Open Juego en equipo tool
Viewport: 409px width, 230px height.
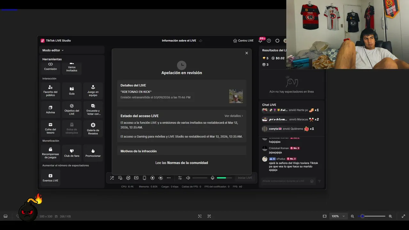coord(93,91)
